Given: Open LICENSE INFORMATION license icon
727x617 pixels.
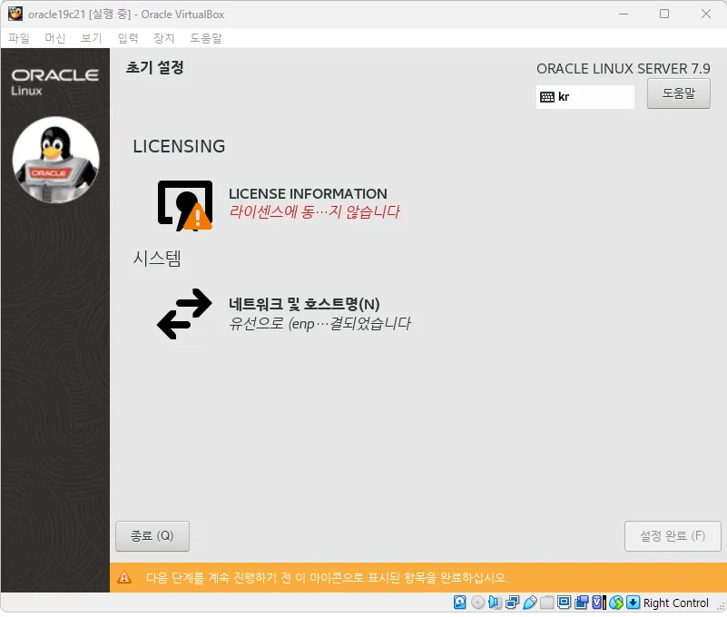Looking at the screenshot, I should 185,206.
